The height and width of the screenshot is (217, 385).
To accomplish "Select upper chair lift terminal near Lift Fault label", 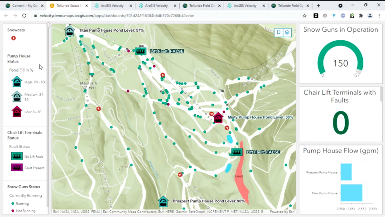I will tap(141, 51).
